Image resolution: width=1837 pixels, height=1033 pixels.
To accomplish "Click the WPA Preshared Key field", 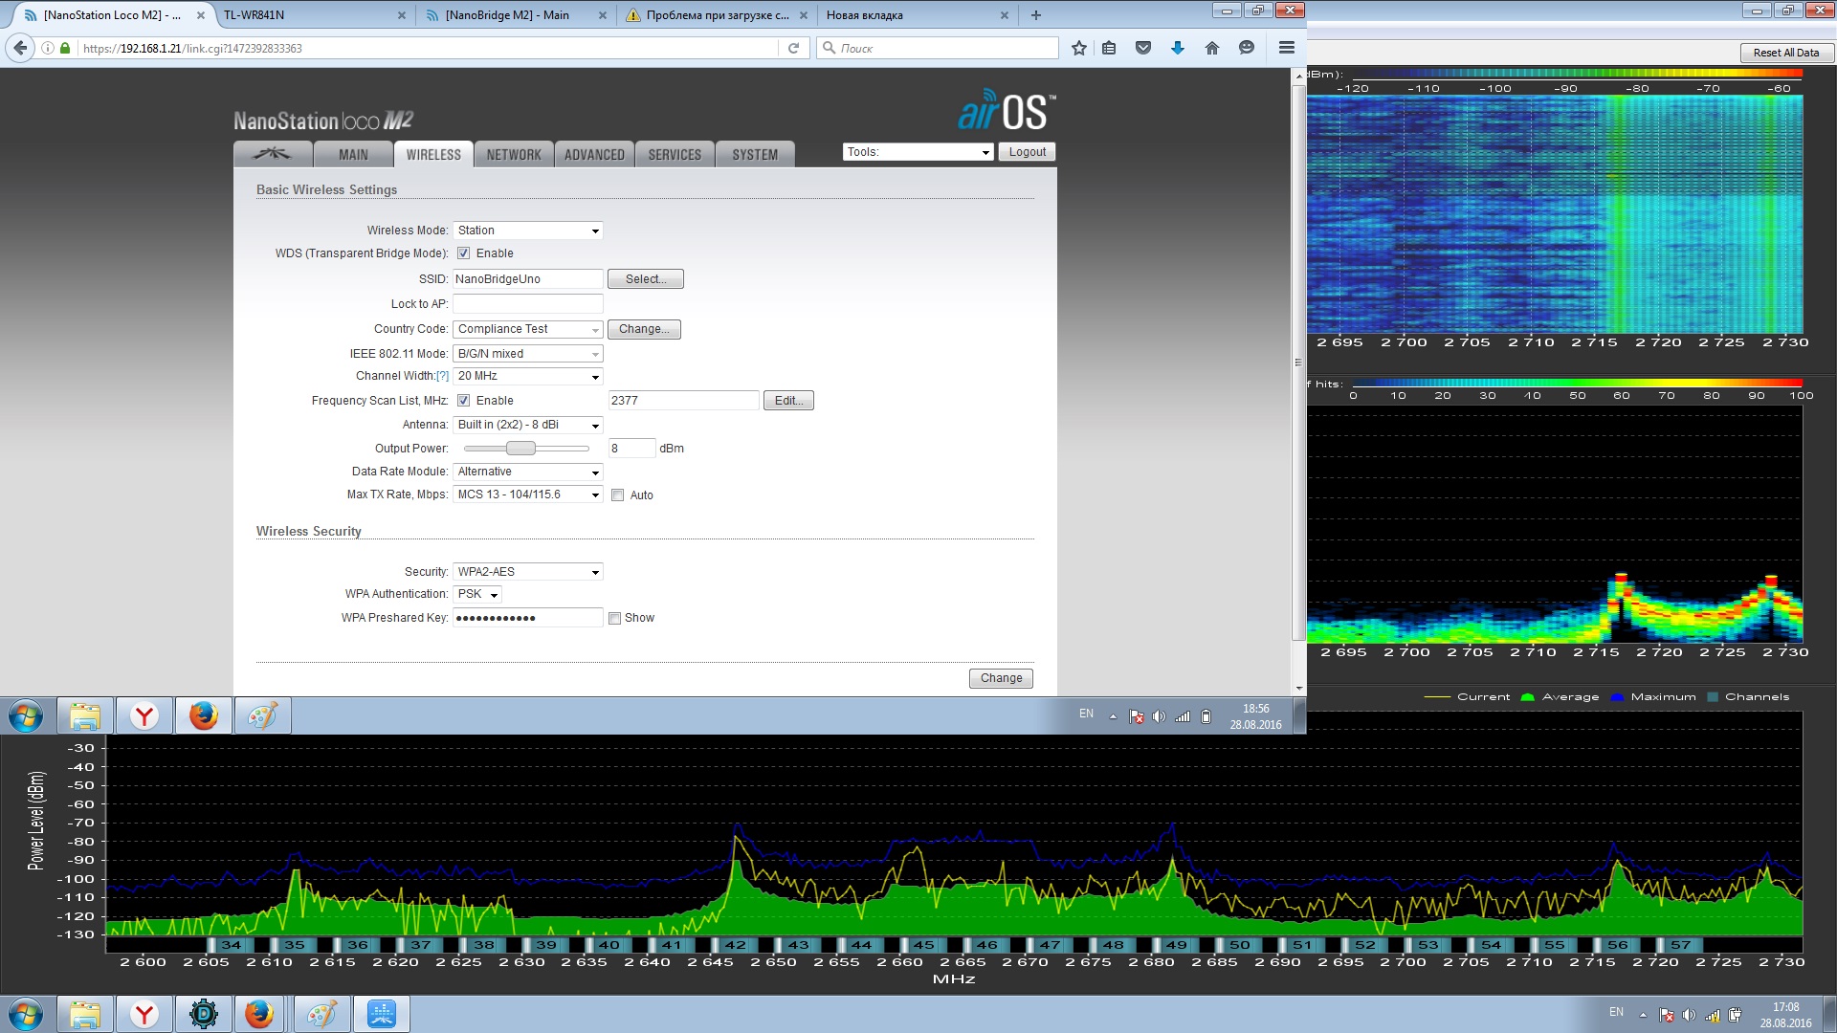I will [x=528, y=618].
